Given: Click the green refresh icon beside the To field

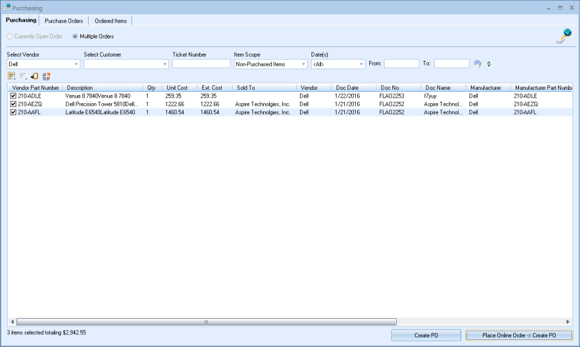Looking at the screenshot, I should (x=489, y=64).
